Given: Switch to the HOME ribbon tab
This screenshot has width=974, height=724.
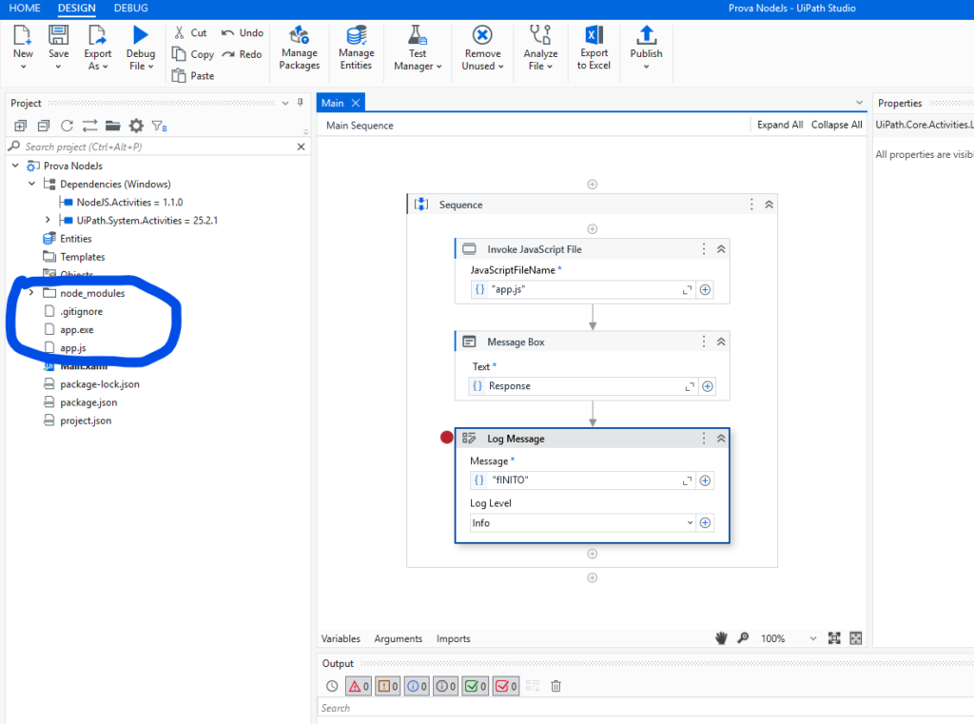Looking at the screenshot, I should pos(25,8).
